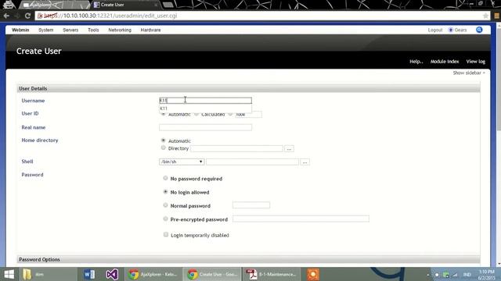Open the Webmin menu
Screen dimensions: 501x281
(x=20, y=30)
